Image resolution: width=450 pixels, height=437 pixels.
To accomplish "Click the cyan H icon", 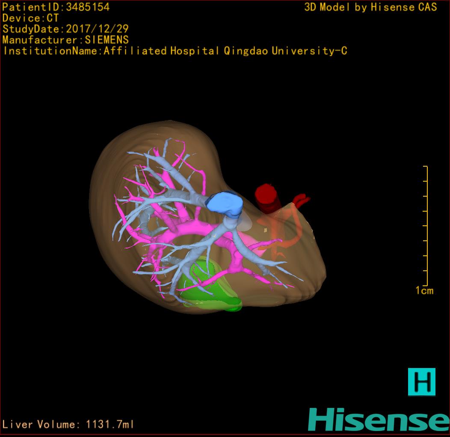I will (421, 381).
